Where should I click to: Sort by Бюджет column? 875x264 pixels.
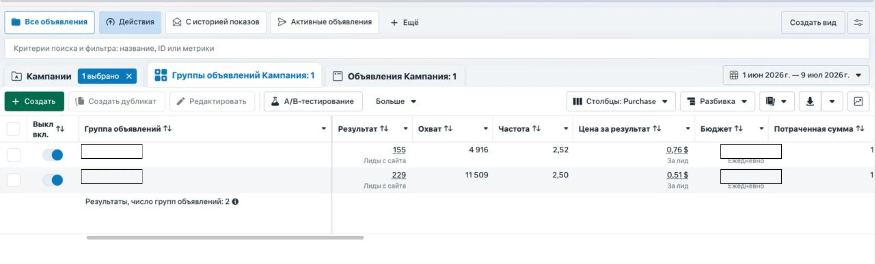(x=738, y=129)
